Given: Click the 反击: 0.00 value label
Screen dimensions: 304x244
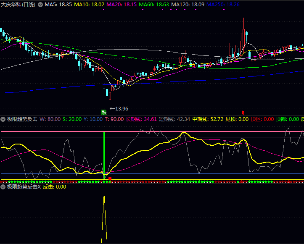Looking at the screenshot, I should point(54,186).
